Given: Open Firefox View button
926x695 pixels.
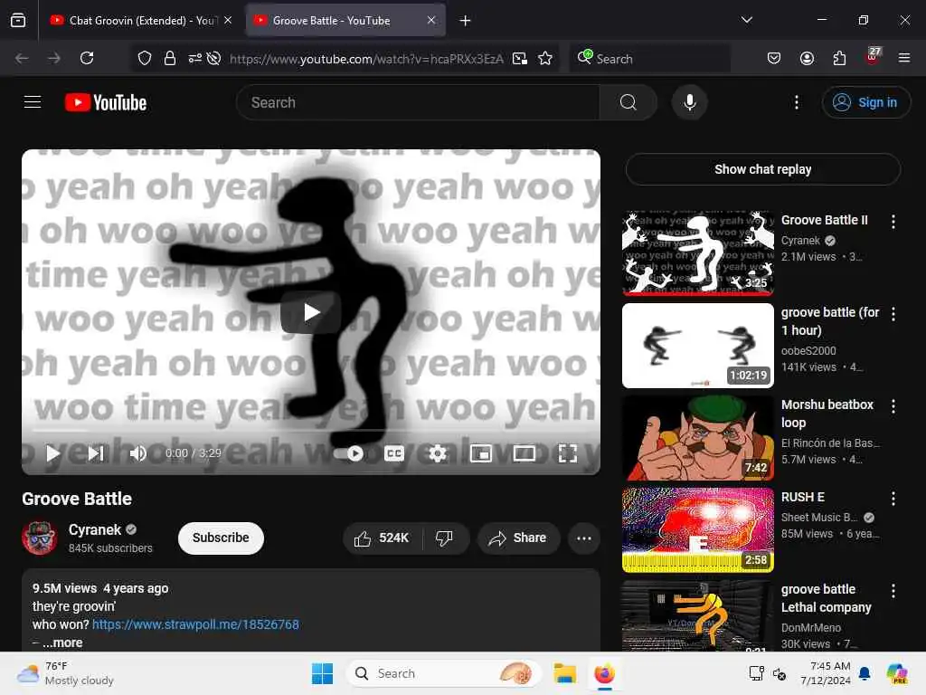Looking at the screenshot, I should point(18,20).
